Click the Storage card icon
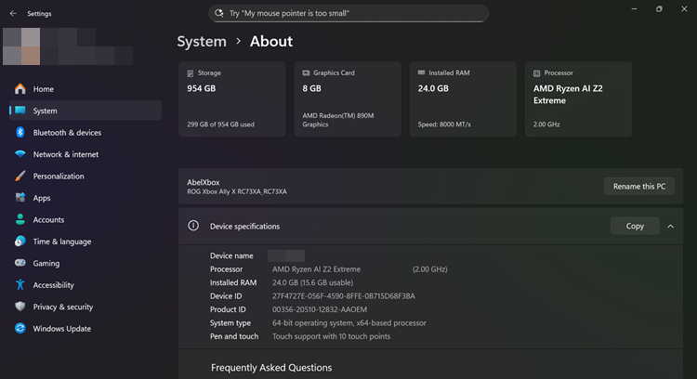This screenshot has width=697, height=379. pyautogui.click(x=191, y=72)
